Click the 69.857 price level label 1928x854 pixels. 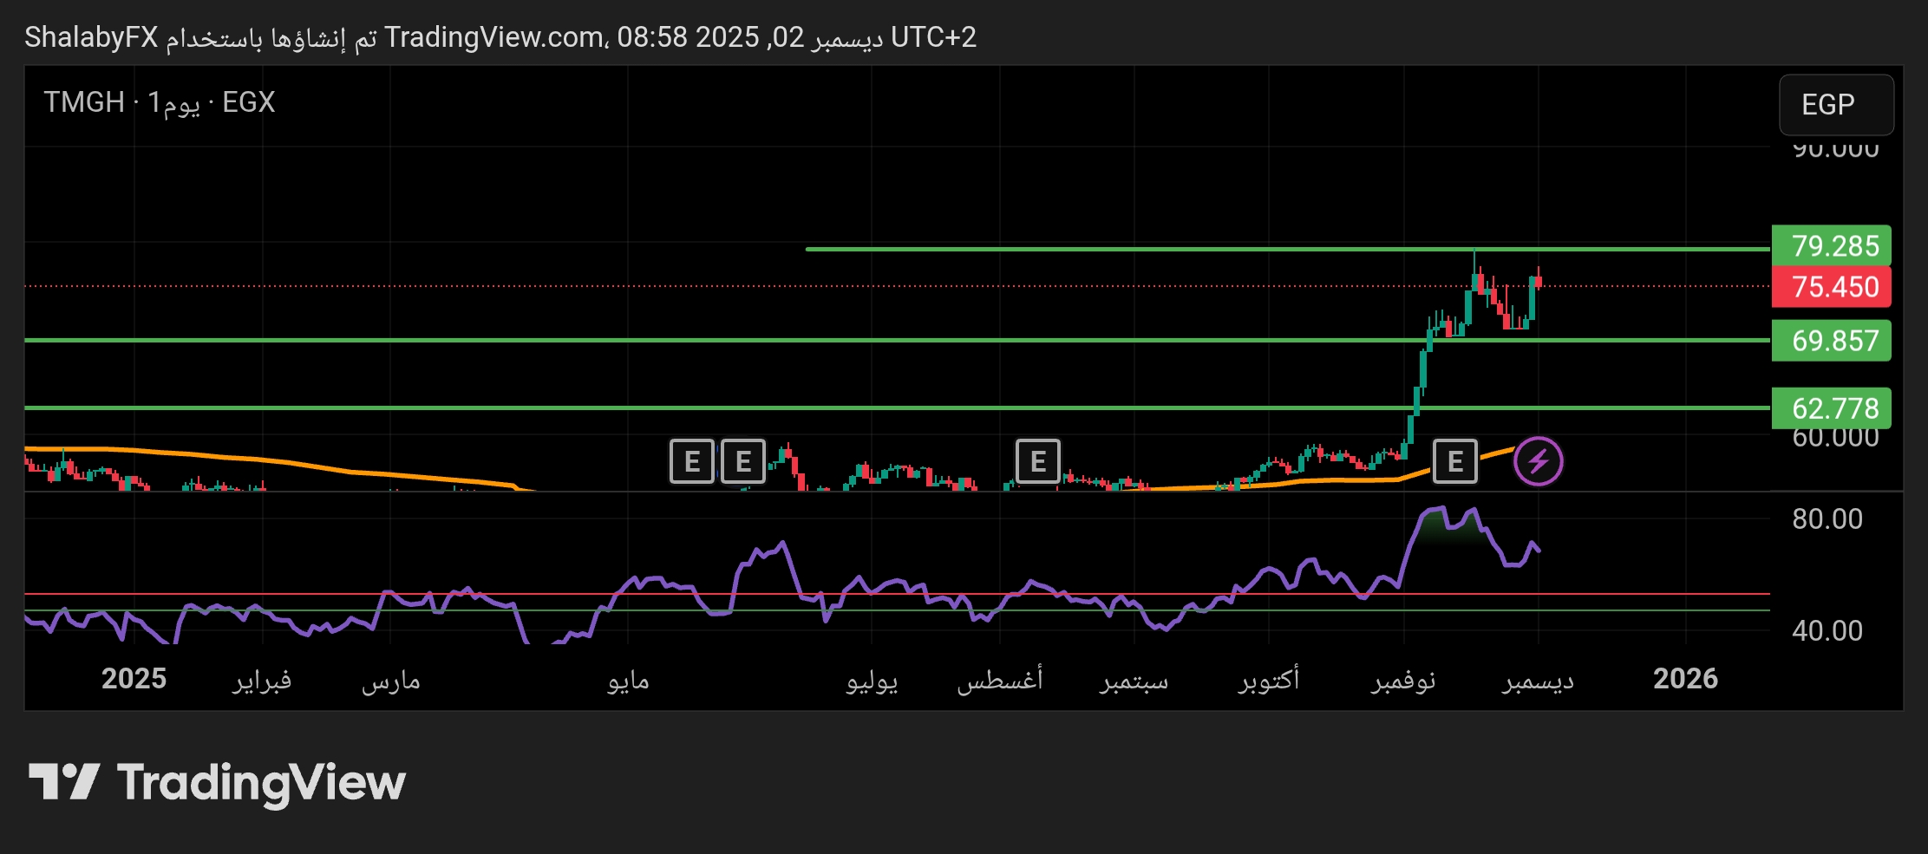pos(1831,341)
